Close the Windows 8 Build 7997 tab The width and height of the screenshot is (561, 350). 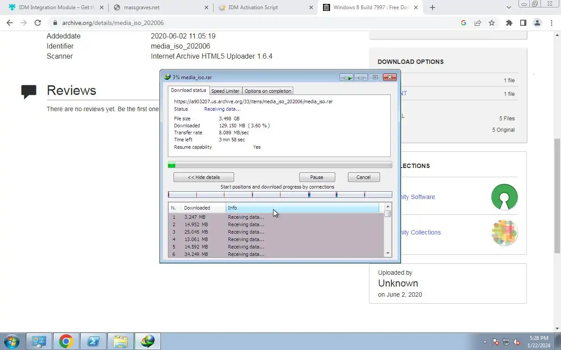click(415, 7)
